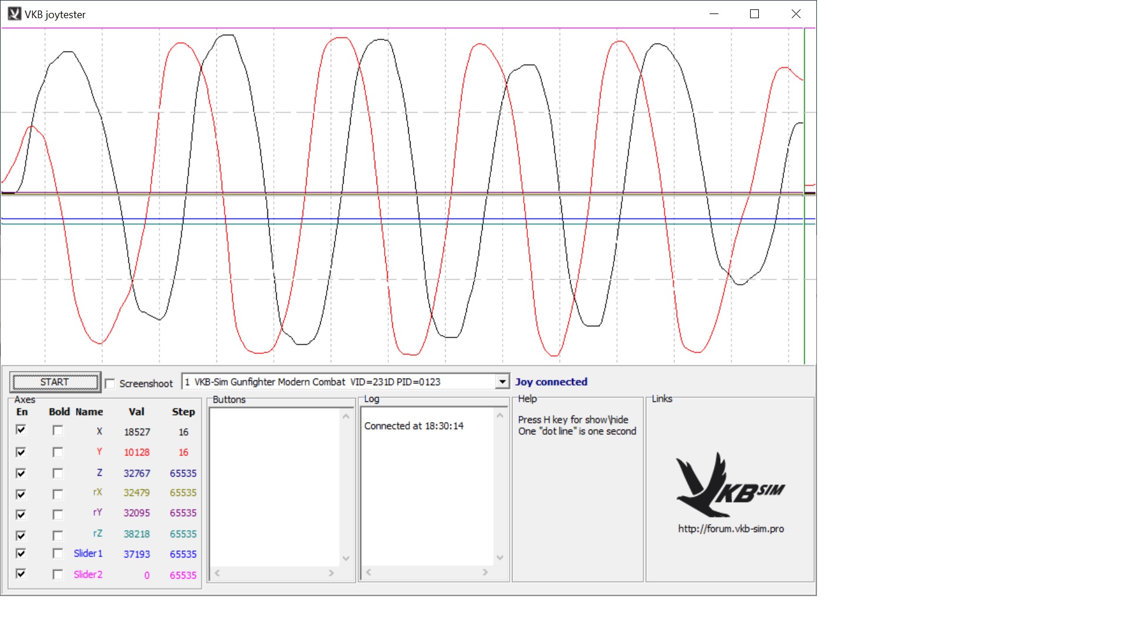Disable the rY axis En checkbox
Screen dimensions: 1126x633
click(x=21, y=514)
